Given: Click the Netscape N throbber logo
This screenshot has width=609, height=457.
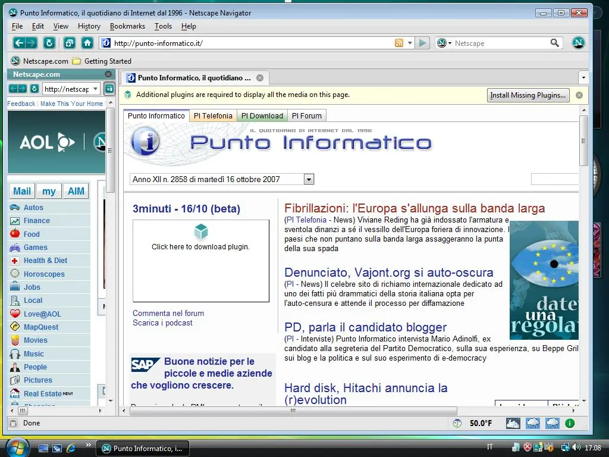Looking at the screenshot, I should pos(578,43).
